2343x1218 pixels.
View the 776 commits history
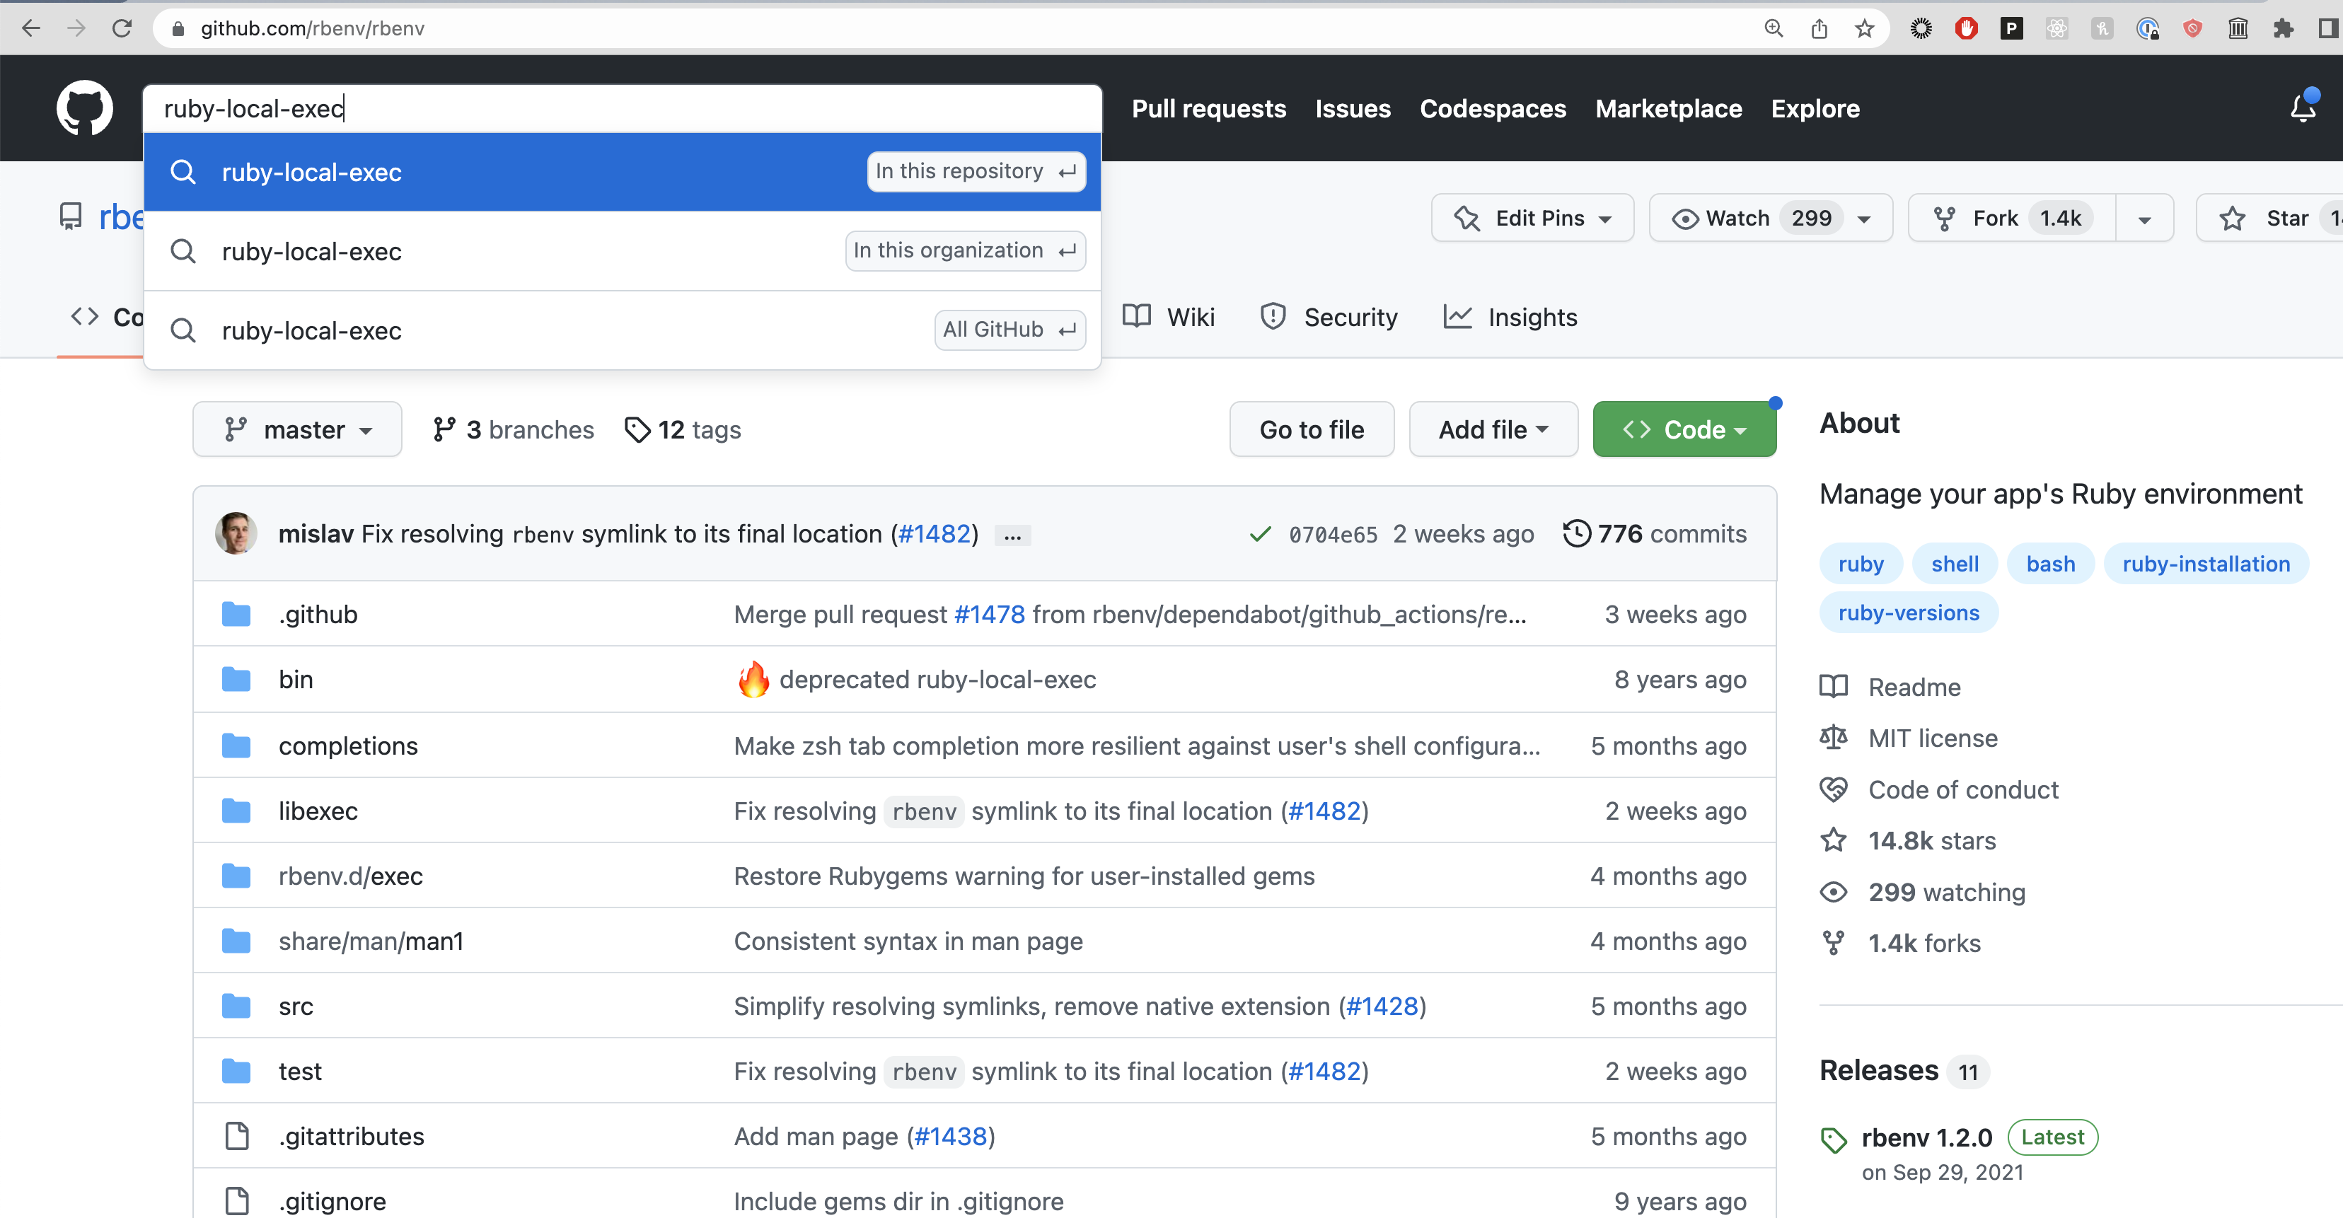1655,533
